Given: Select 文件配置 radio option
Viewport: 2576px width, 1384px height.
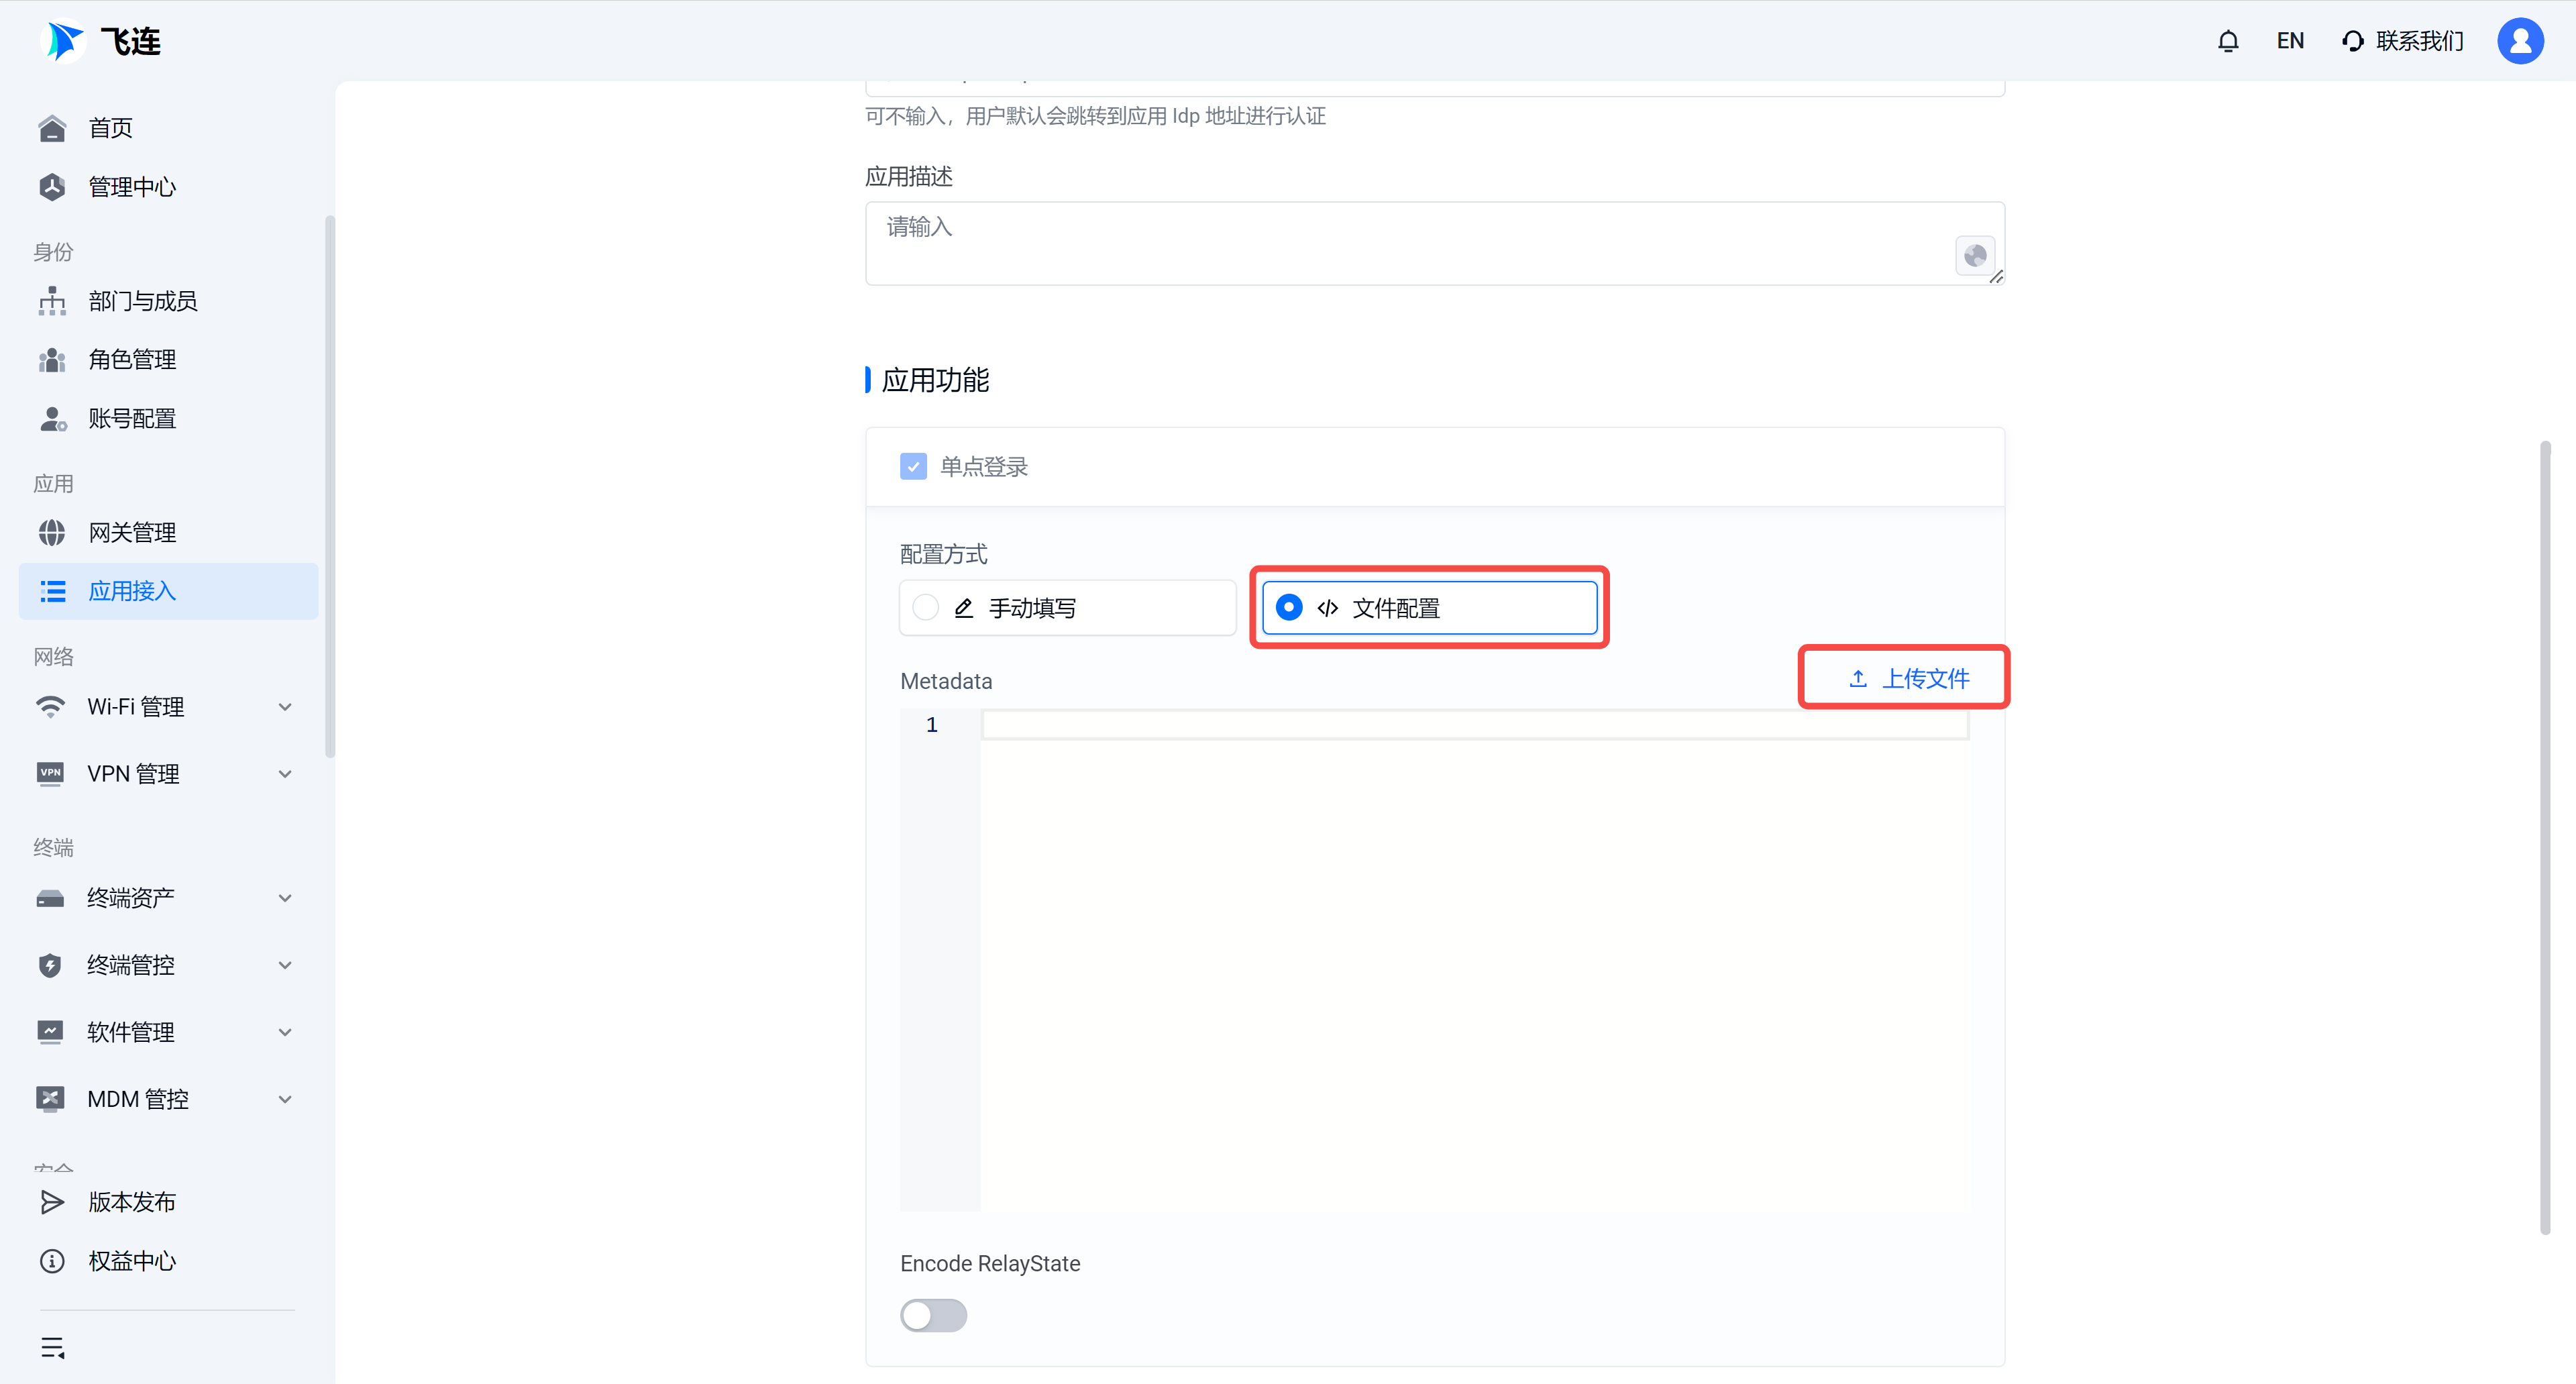Looking at the screenshot, I should click(x=1429, y=608).
